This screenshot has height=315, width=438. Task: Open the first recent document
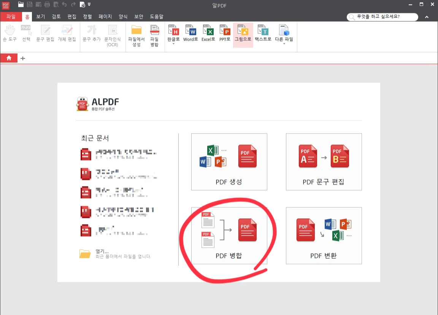(119, 154)
